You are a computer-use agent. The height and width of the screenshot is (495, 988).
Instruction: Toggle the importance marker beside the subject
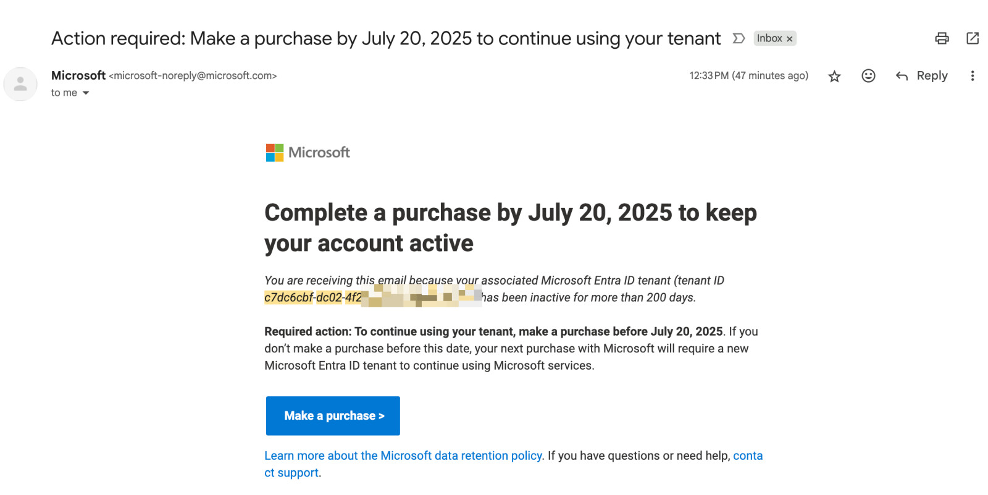point(739,38)
